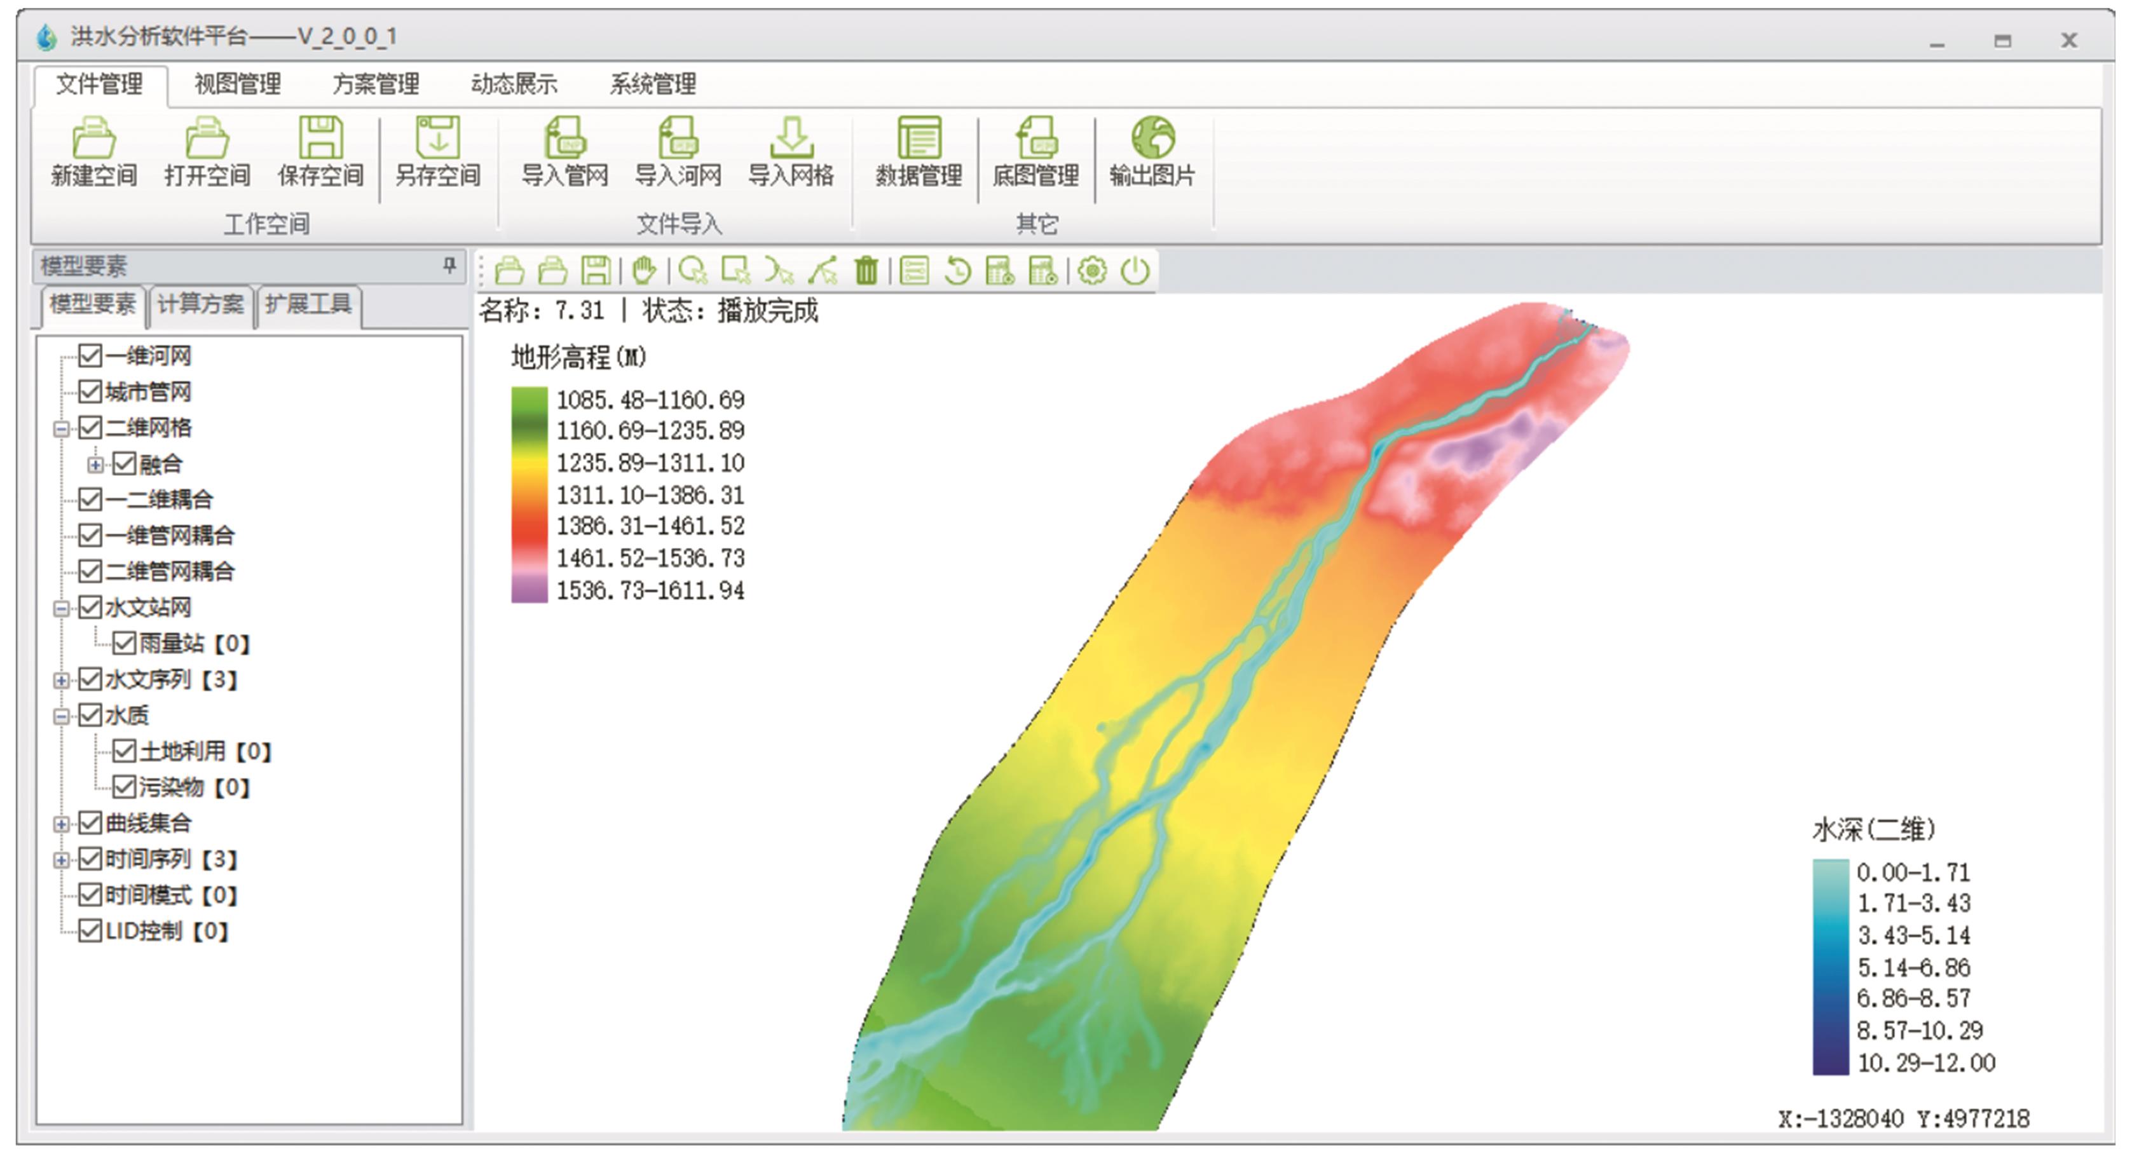The width and height of the screenshot is (2132, 1156).
Task: Click the trash delete icon in map toolbar
Action: 866,271
